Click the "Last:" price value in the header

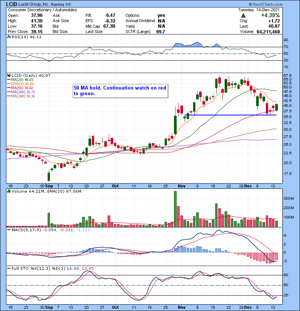coord(274,26)
